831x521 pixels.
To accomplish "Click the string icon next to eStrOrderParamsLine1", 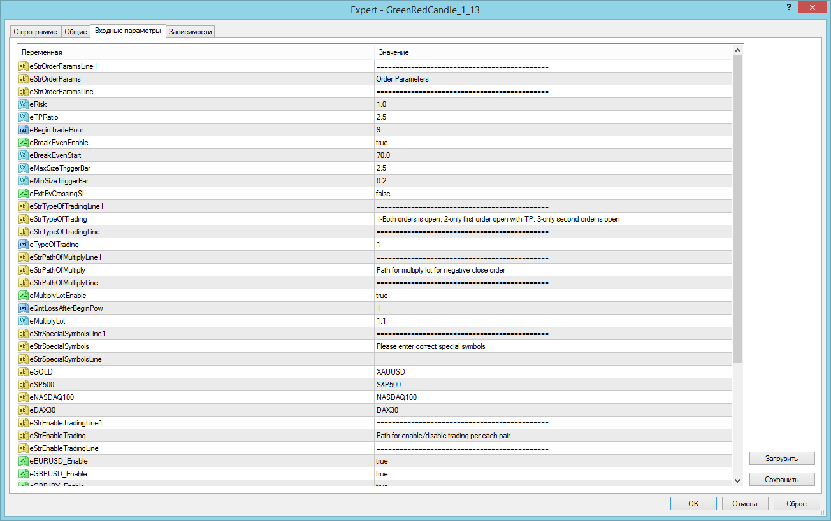I will pos(23,66).
